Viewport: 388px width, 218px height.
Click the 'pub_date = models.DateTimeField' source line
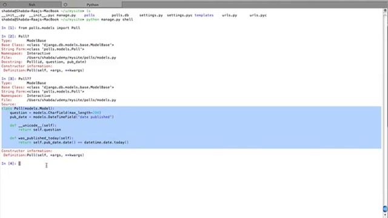[x=62, y=117]
